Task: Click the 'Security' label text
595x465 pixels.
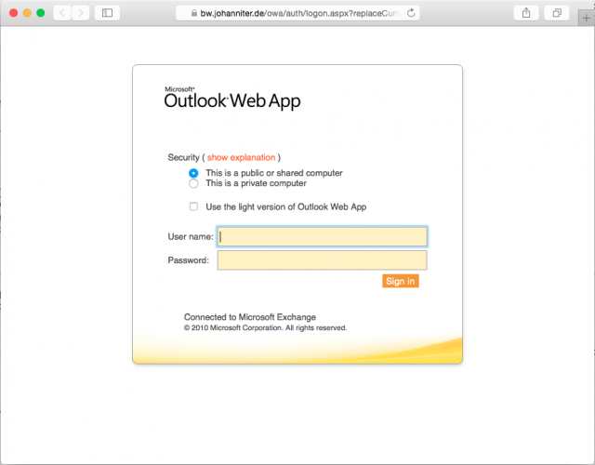Action: point(183,157)
